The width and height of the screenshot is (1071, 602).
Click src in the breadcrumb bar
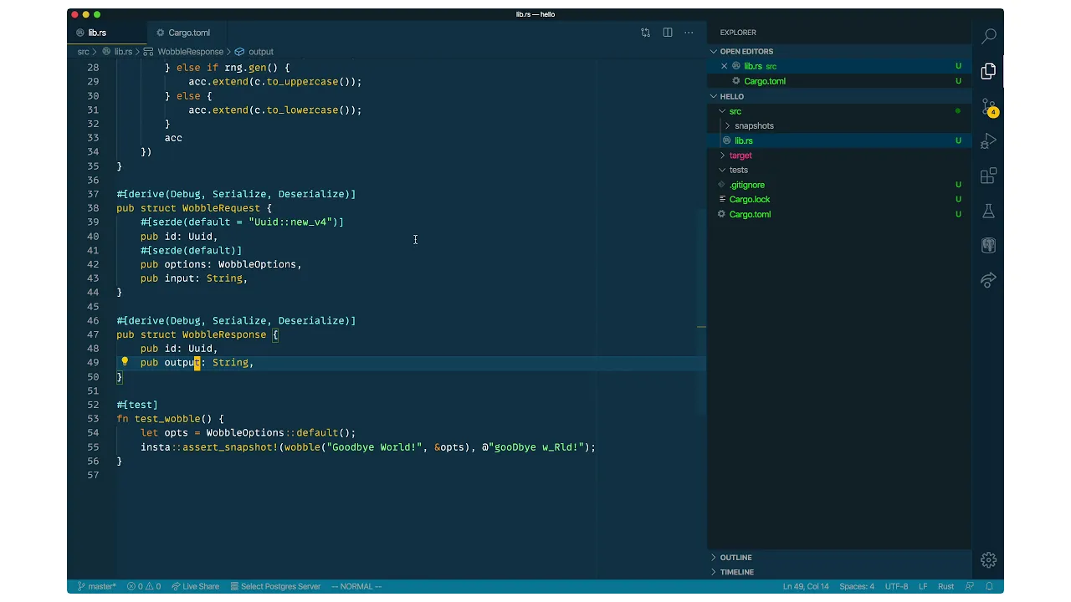coord(83,52)
